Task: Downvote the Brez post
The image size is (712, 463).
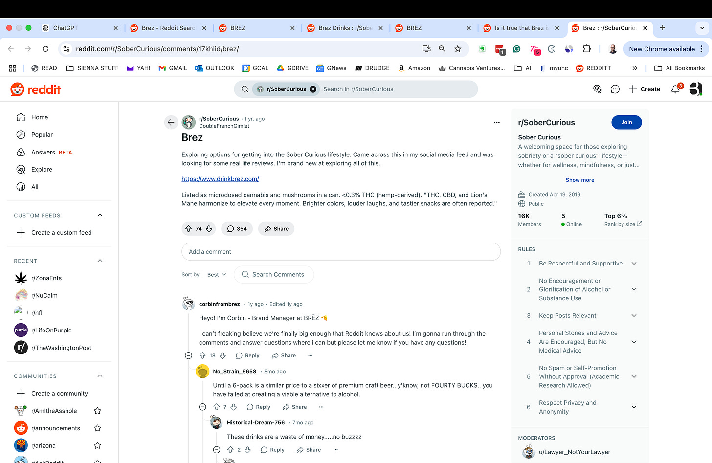Action: [x=209, y=229]
